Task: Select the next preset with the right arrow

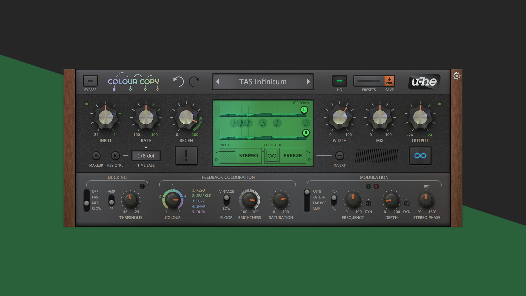Action: tap(308, 82)
